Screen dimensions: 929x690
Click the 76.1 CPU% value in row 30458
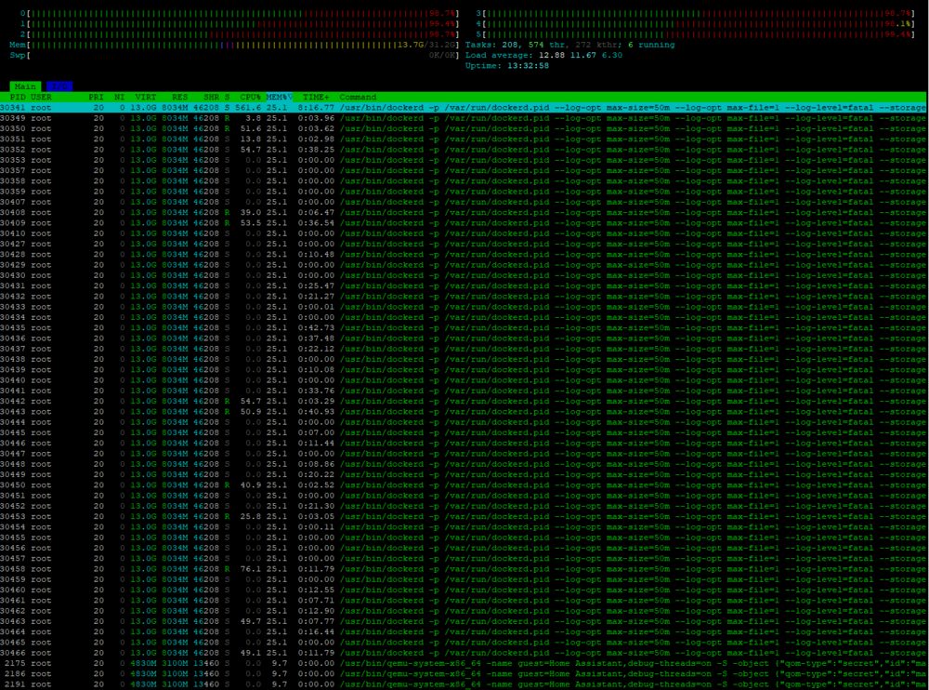(x=251, y=569)
